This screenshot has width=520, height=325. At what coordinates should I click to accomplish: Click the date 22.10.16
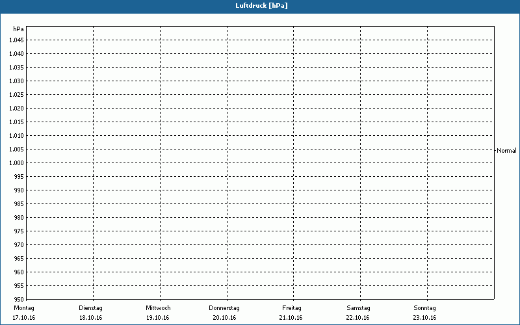pyautogui.click(x=358, y=318)
